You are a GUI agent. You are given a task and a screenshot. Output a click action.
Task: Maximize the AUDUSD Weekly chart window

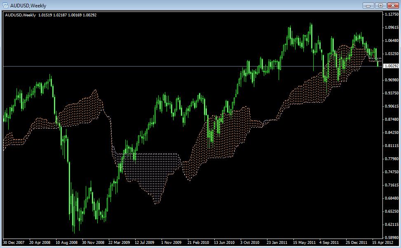[x=380, y=6]
